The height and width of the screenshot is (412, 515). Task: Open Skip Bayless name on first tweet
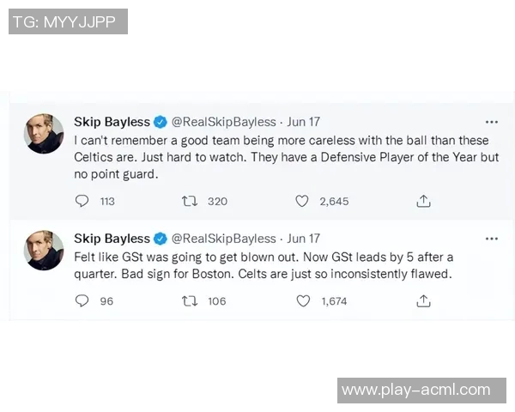coord(112,122)
